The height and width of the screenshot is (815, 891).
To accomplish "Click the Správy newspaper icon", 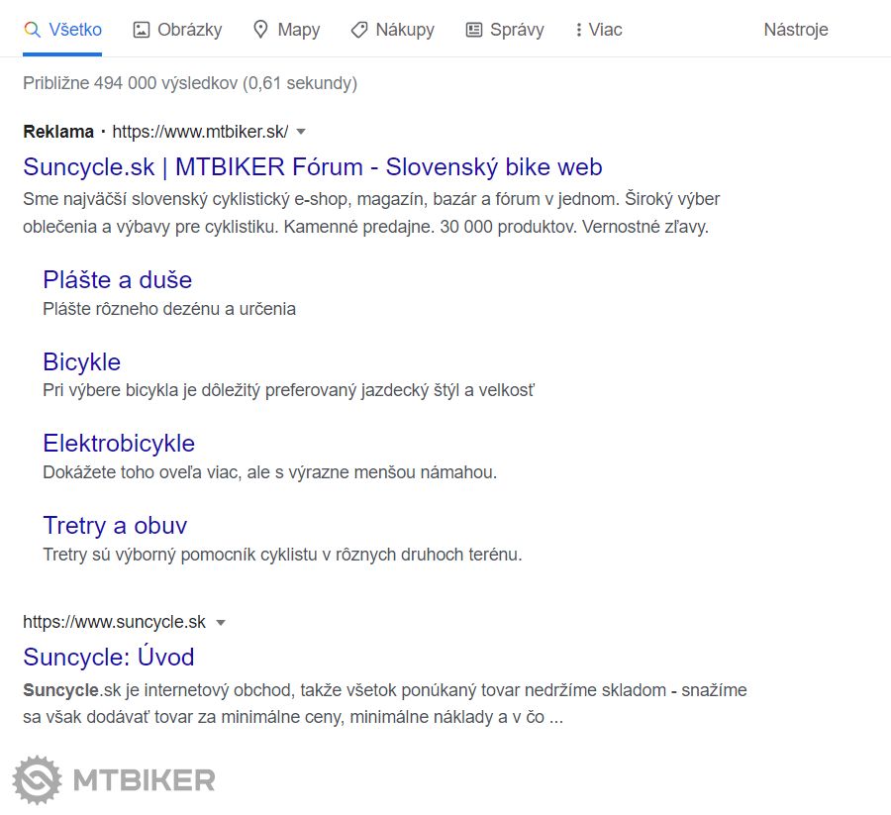I will click(474, 30).
